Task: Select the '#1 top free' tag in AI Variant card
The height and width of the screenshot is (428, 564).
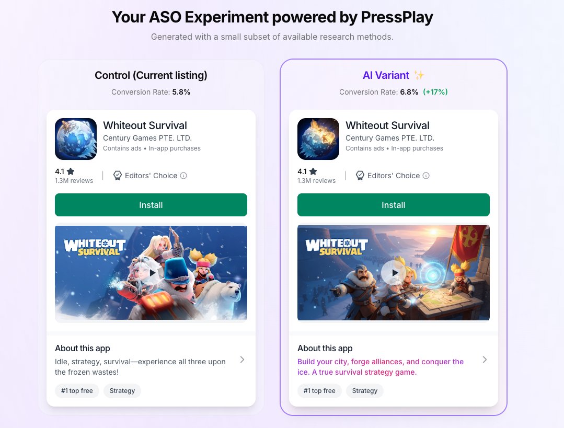Action: [319, 390]
